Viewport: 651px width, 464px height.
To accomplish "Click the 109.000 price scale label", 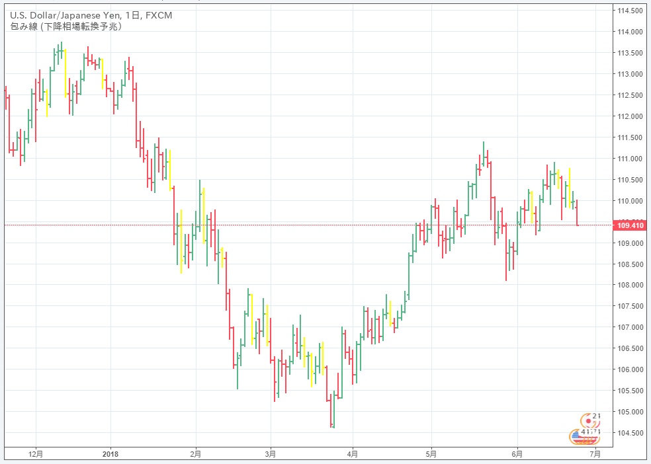I will pyautogui.click(x=630, y=243).
